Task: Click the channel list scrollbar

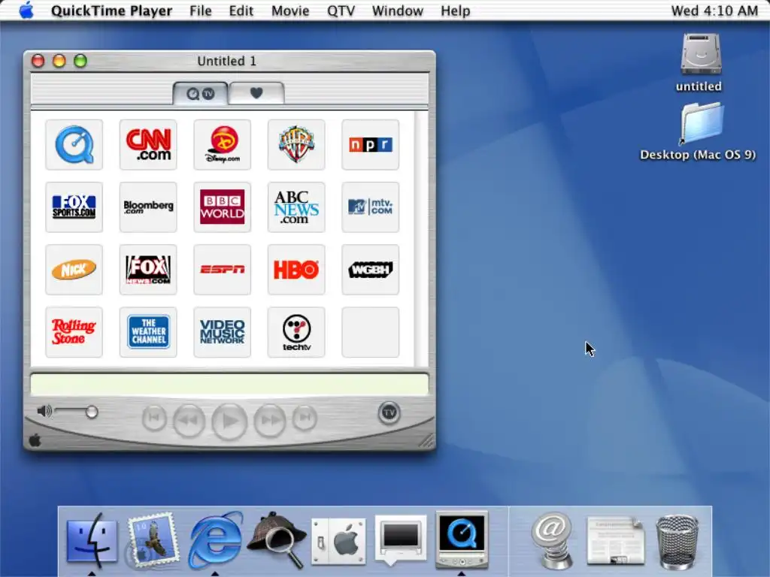Action: tap(421, 238)
